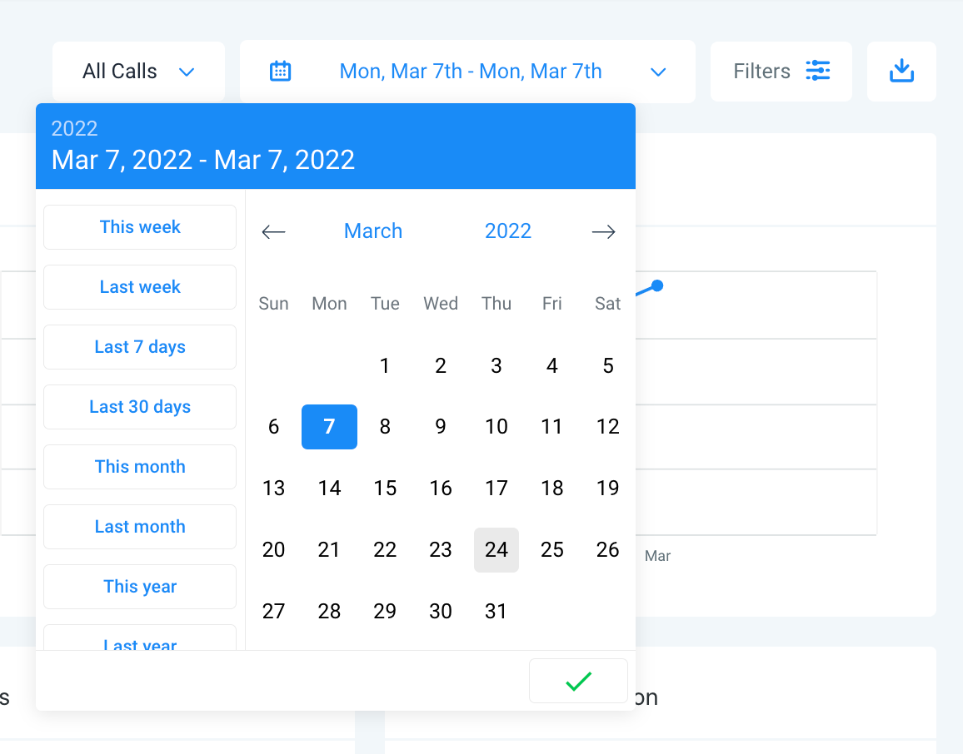This screenshot has width=963, height=754.
Task: Pick the Last month preset
Action: (x=140, y=527)
